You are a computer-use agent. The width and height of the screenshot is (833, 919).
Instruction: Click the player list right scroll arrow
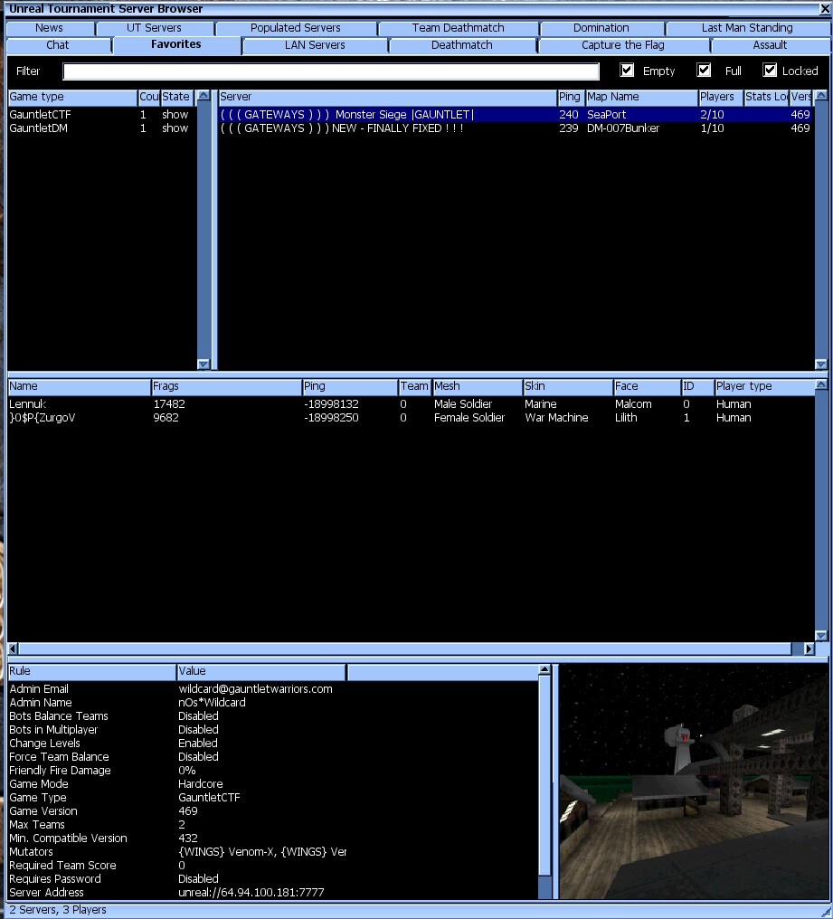pyautogui.click(x=809, y=649)
